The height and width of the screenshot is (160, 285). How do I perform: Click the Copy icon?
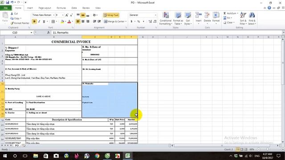pos(12,18)
